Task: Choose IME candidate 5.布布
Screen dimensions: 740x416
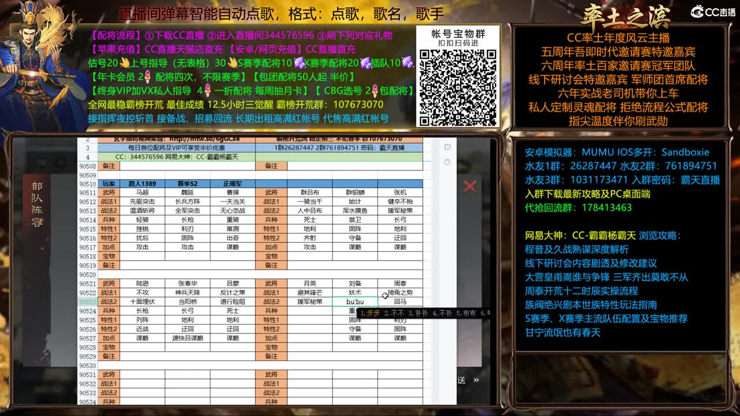Action: click(465, 313)
